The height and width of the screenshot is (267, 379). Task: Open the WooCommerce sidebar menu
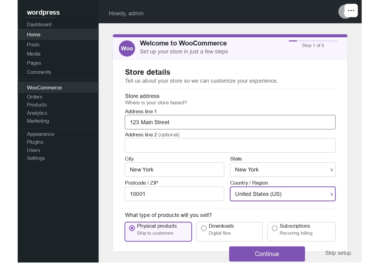(58, 88)
